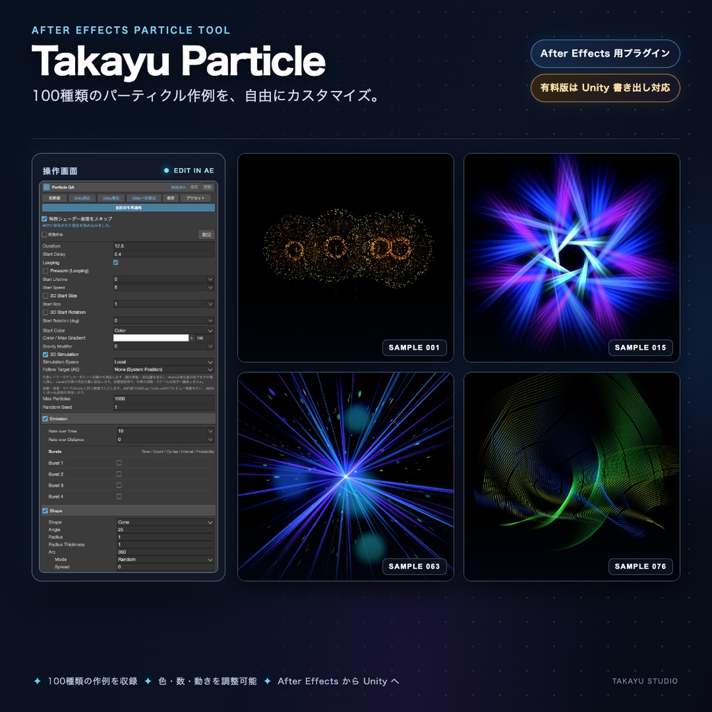Open the Follow Target (AE) dropdown
The width and height of the screenshot is (712, 712).
(x=163, y=370)
